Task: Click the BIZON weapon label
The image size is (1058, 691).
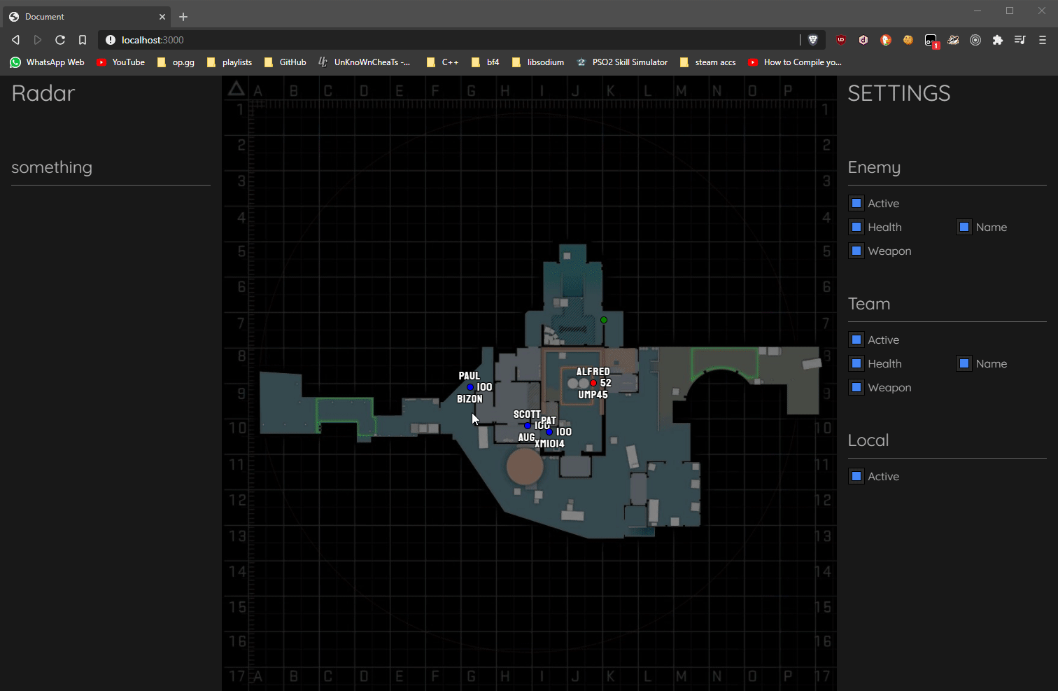Action: 470,399
